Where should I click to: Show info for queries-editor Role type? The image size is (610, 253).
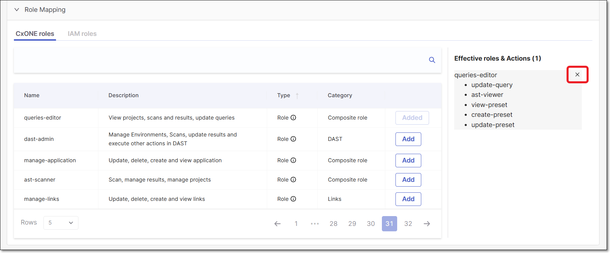click(x=293, y=118)
